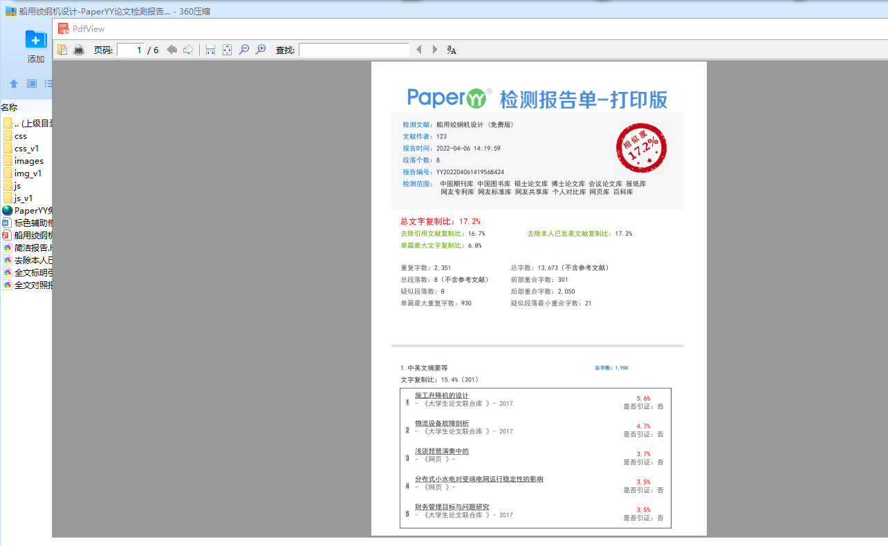Click the PaperYY logo in the report
The height and width of the screenshot is (546, 888).
pyautogui.click(x=450, y=98)
